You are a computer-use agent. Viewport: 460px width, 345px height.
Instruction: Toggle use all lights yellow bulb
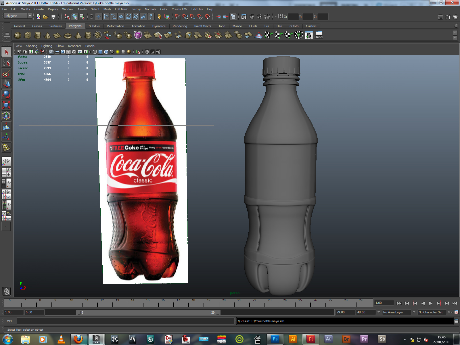pyautogui.click(x=118, y=52)
